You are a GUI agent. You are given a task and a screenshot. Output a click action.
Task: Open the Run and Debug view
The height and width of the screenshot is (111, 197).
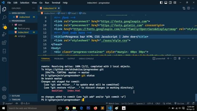coord(4,34)
